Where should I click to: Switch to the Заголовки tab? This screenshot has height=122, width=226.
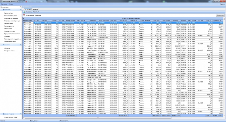tap(28, 9)
